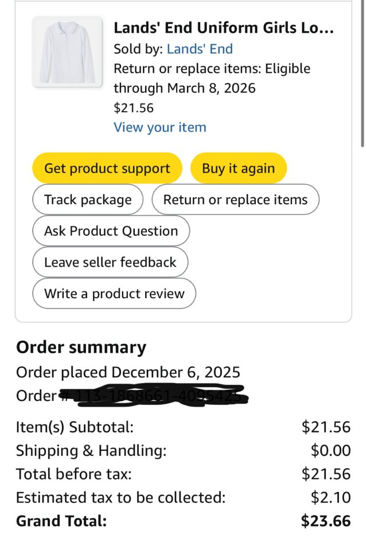Choose Return or replace items button

(235, 200)
